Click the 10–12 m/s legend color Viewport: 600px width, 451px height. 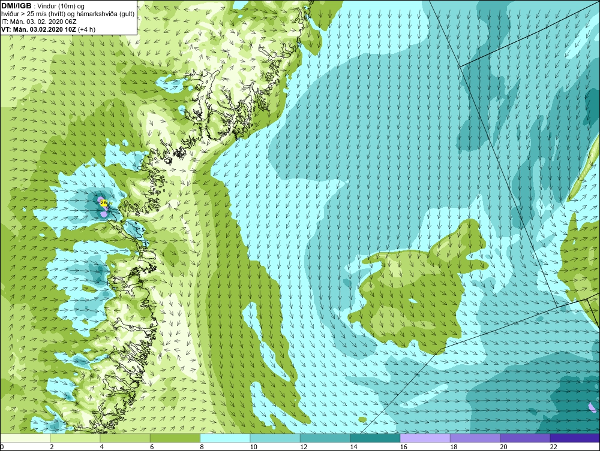click(275, 438)
